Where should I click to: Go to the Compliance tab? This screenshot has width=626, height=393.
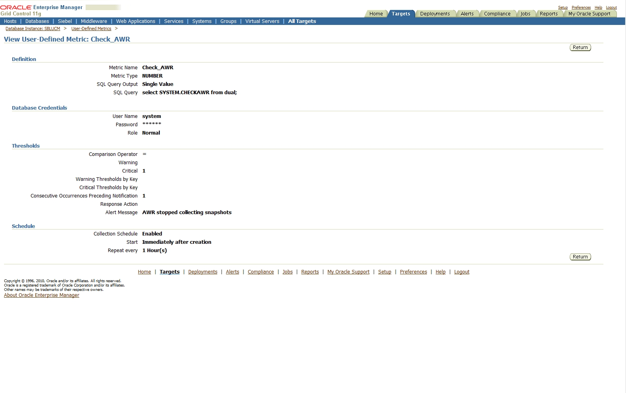click(x=497, y=14)
